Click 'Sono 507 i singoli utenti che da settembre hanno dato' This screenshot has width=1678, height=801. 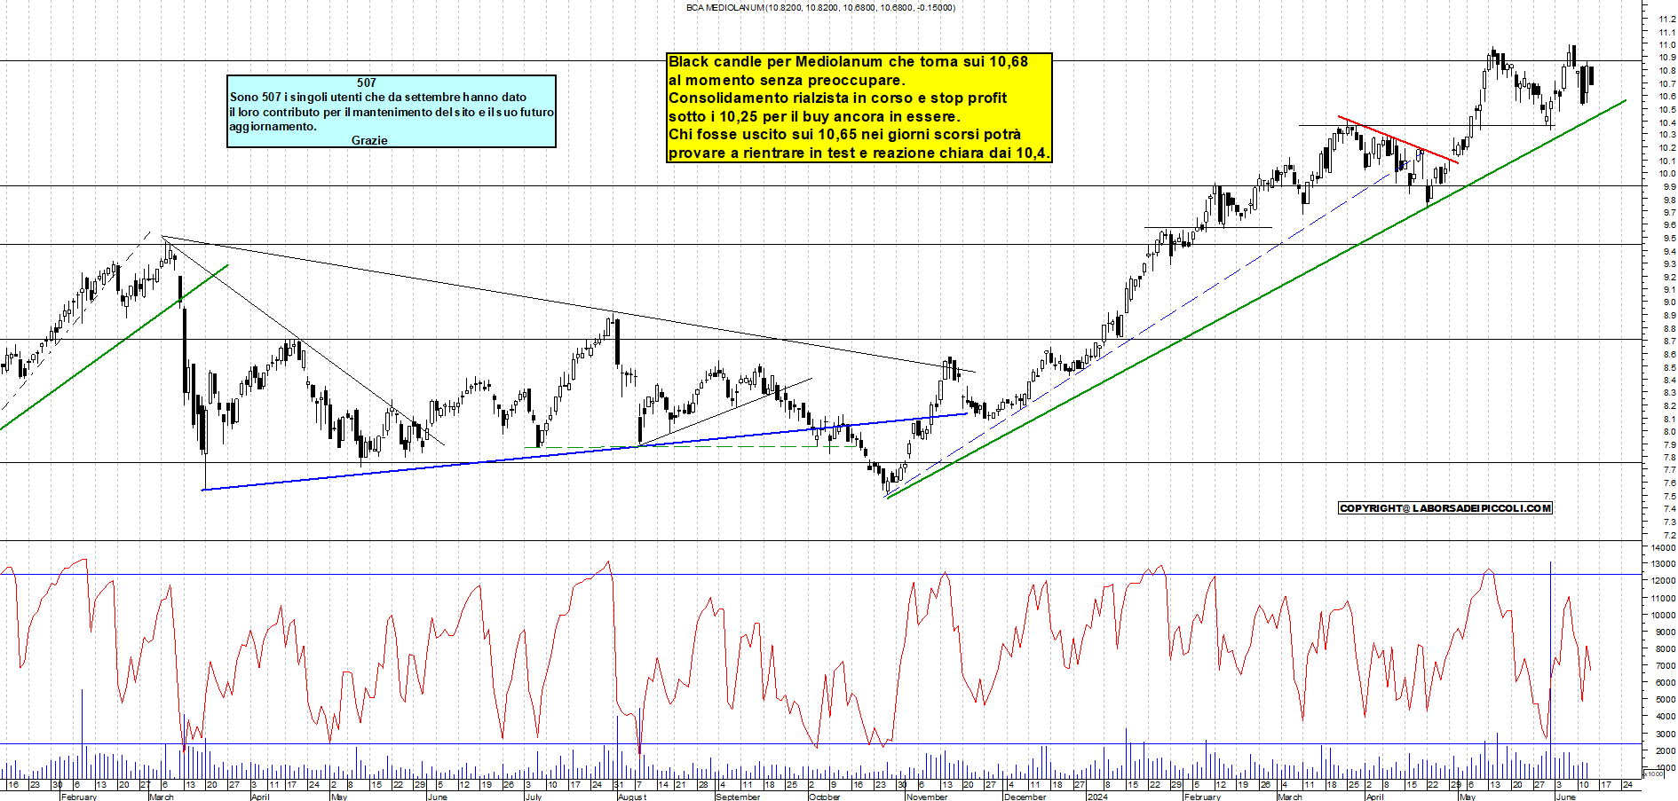pos(378,97)
